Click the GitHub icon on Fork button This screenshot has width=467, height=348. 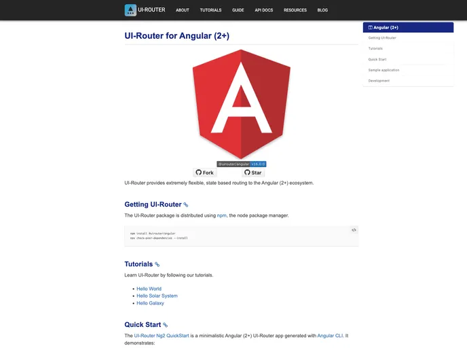point(199,173)
